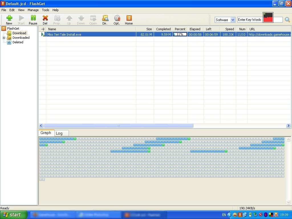The width and height of the screenshot is (292, 219).
Task: Click the horizontal scrollbar thumb
Action: point(118,126)
